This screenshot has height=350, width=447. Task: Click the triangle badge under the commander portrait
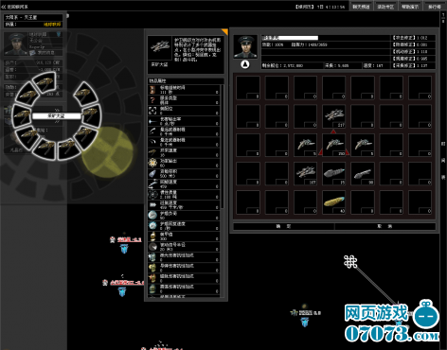(245, 64)
